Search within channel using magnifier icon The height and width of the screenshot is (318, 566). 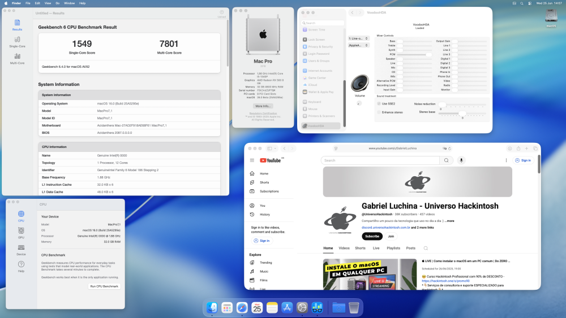pyautogui.click(x=426, y=248)
